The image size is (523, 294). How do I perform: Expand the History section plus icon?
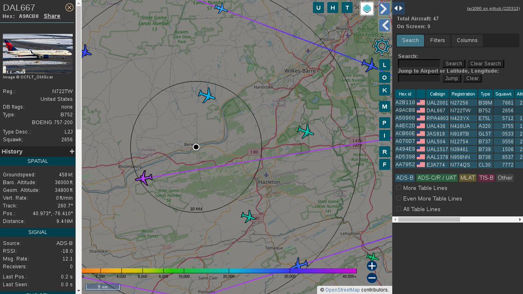pos(72,152)
